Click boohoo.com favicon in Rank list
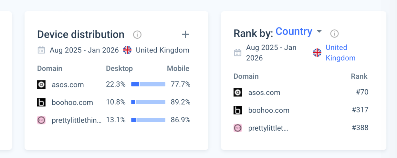397x158 pixels. [x=238, y=110]
